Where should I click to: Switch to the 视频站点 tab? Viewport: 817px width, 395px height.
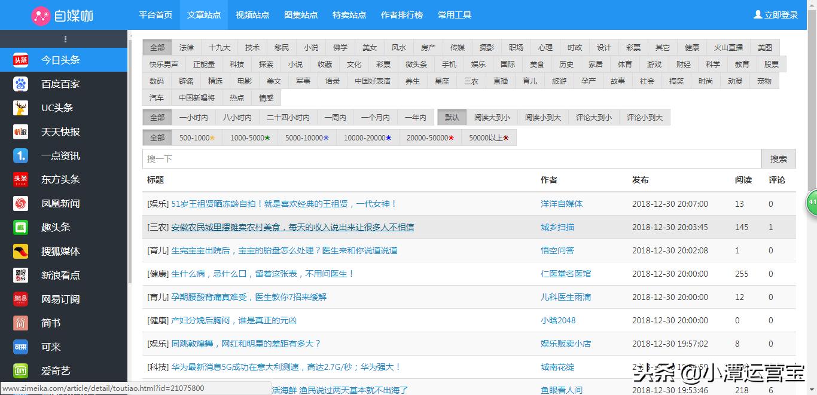tap(252, 15)
